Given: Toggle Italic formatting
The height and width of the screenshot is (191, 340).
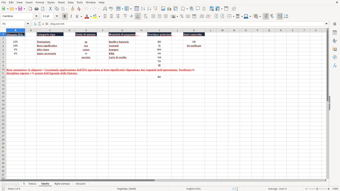Looking at the screenshot, I should (x=71, y=16).
